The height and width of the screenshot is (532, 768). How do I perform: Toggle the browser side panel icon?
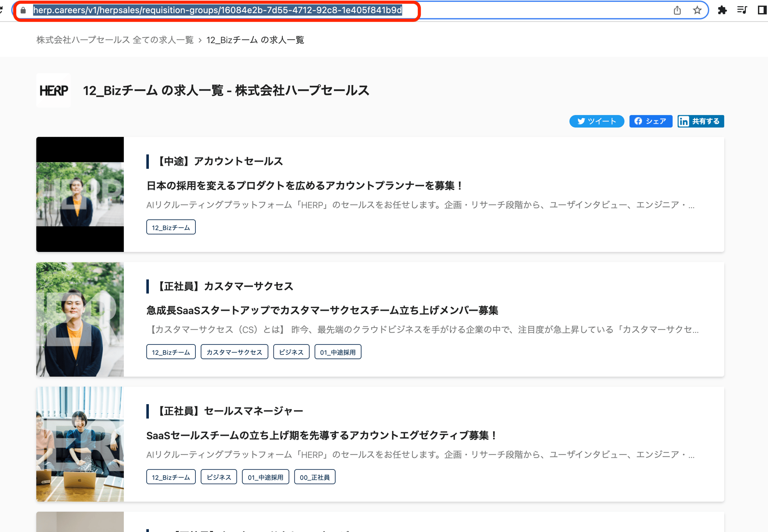[762, 10]
